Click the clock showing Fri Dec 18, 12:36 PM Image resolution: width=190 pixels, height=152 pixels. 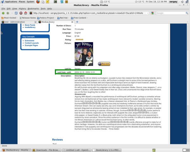click(156, 2)
